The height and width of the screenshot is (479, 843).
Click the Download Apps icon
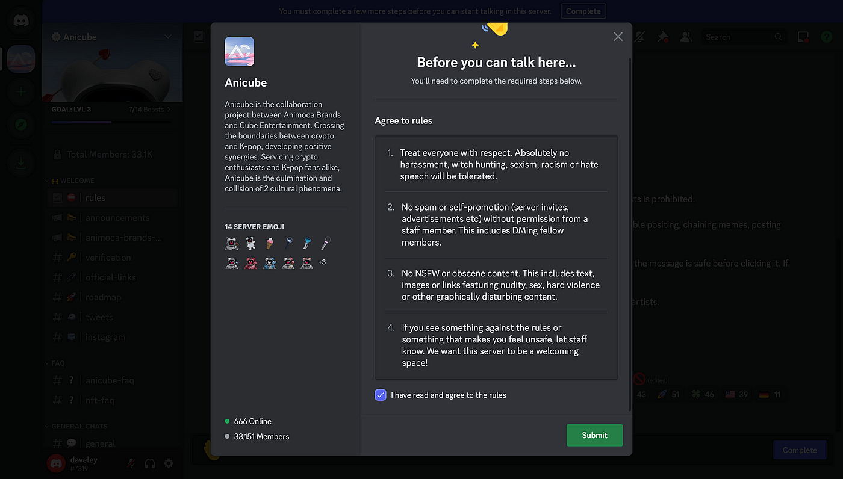[x=21, y=163]
